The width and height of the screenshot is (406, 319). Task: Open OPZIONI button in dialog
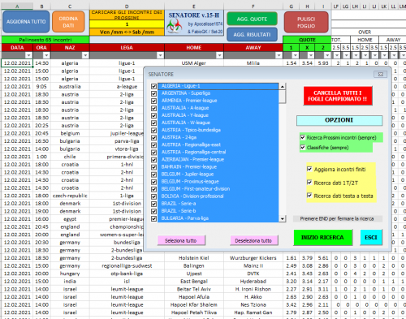coord(339,120)
